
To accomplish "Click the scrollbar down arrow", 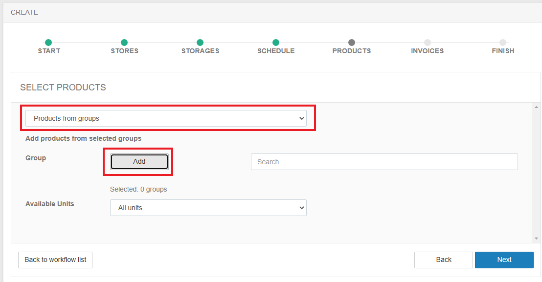I will [537, 239].
